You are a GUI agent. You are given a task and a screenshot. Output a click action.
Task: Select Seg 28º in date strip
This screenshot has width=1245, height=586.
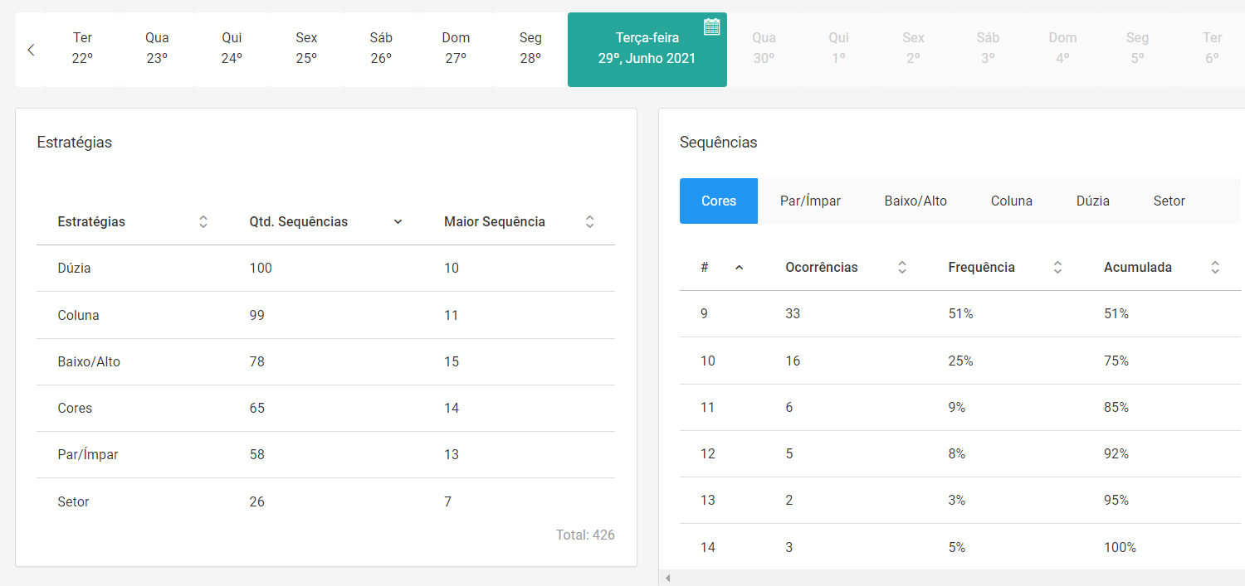(x=530, y=49)
